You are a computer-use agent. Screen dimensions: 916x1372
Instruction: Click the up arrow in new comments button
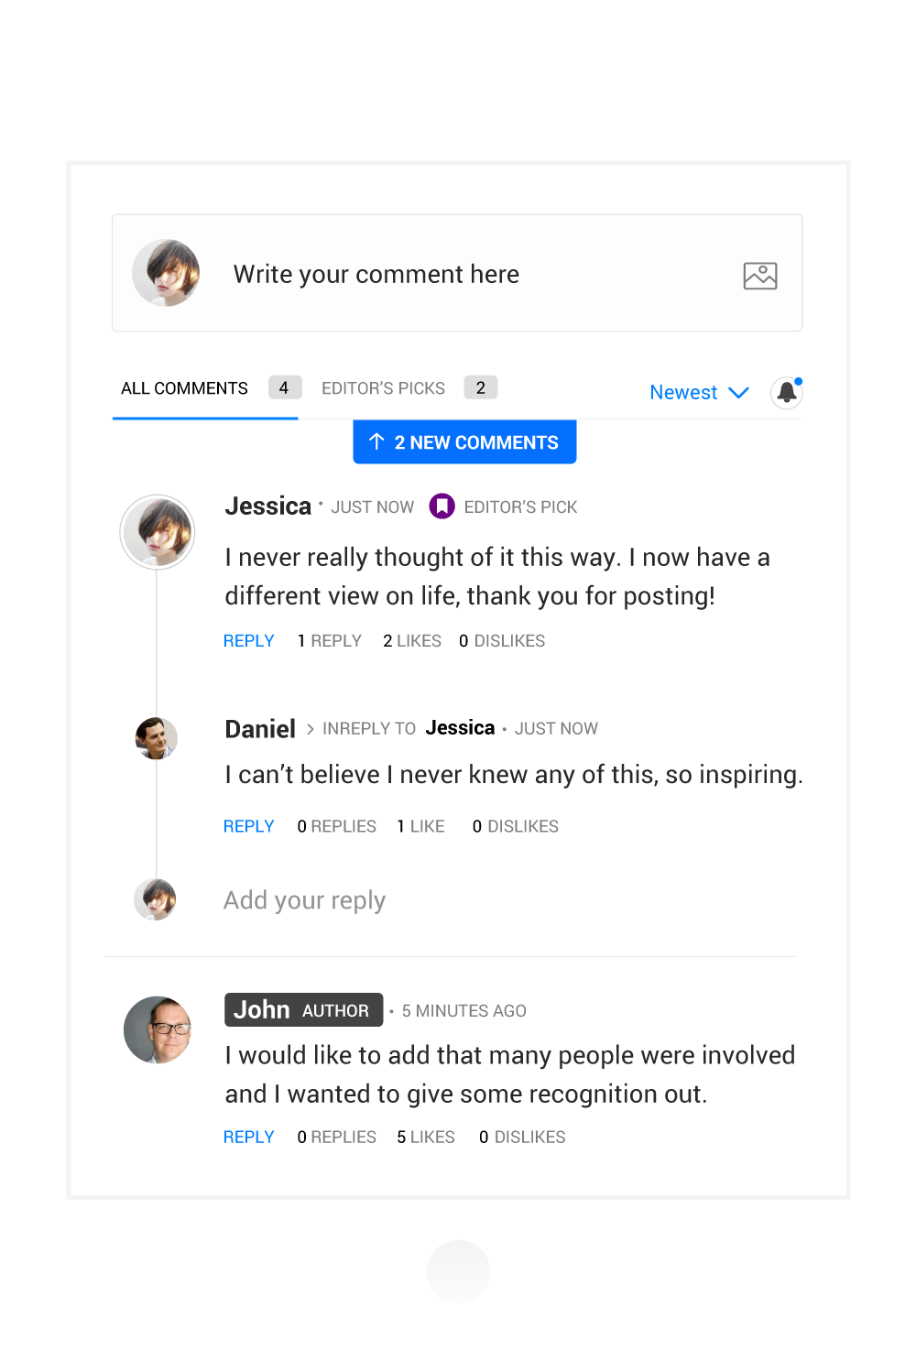click(376, 441)
